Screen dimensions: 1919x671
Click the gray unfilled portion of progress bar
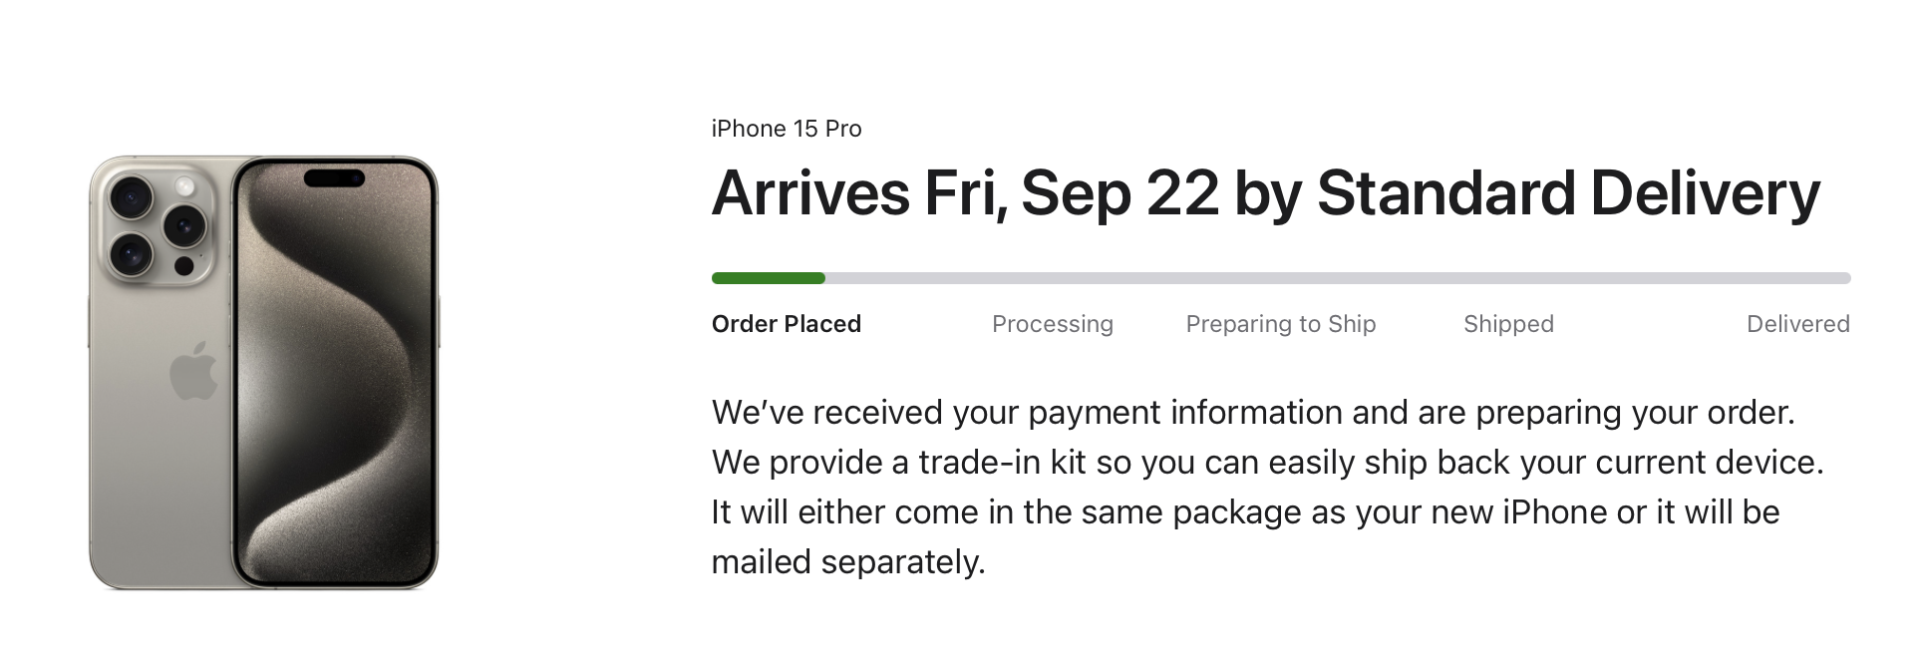(1338, 278)
